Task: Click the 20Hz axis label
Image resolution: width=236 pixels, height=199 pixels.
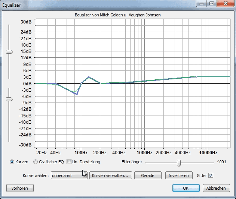Action: pos(42,153)
